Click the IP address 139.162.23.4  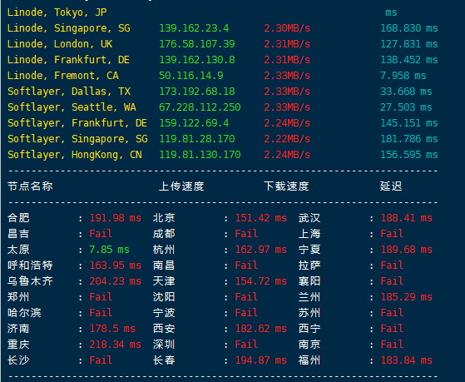click(194, 28)
